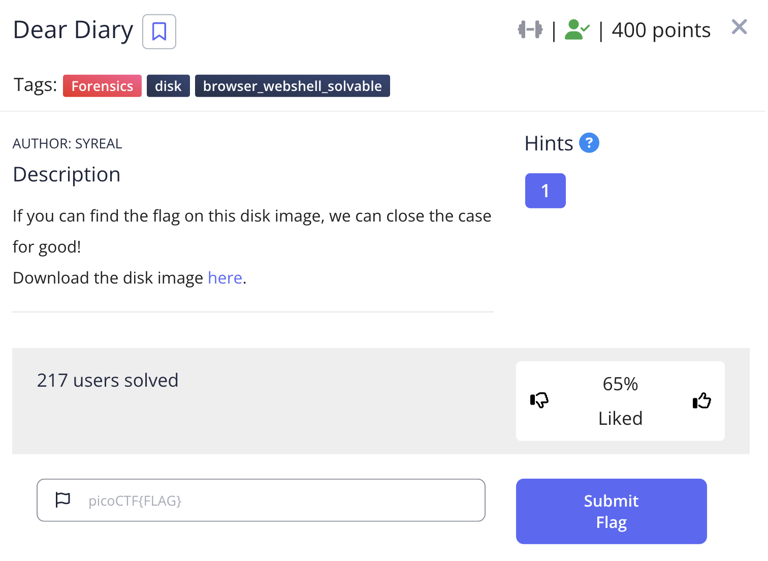Click the flag icon in the input box
The image size is (768, 561).
63,500
